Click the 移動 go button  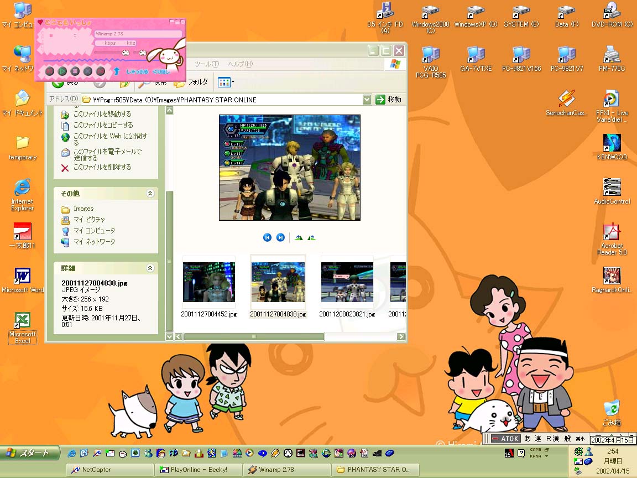(x=388, y=100)
